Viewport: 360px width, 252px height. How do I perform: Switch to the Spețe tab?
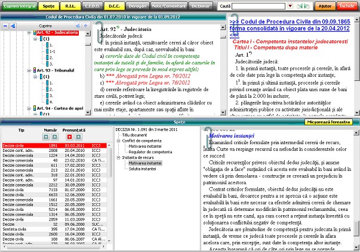(49, 6)
